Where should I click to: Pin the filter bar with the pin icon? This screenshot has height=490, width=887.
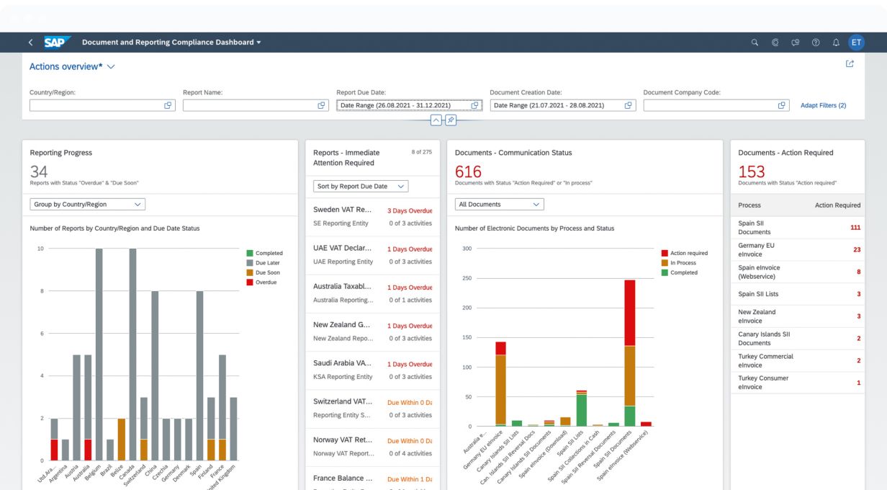coord(451,120)
